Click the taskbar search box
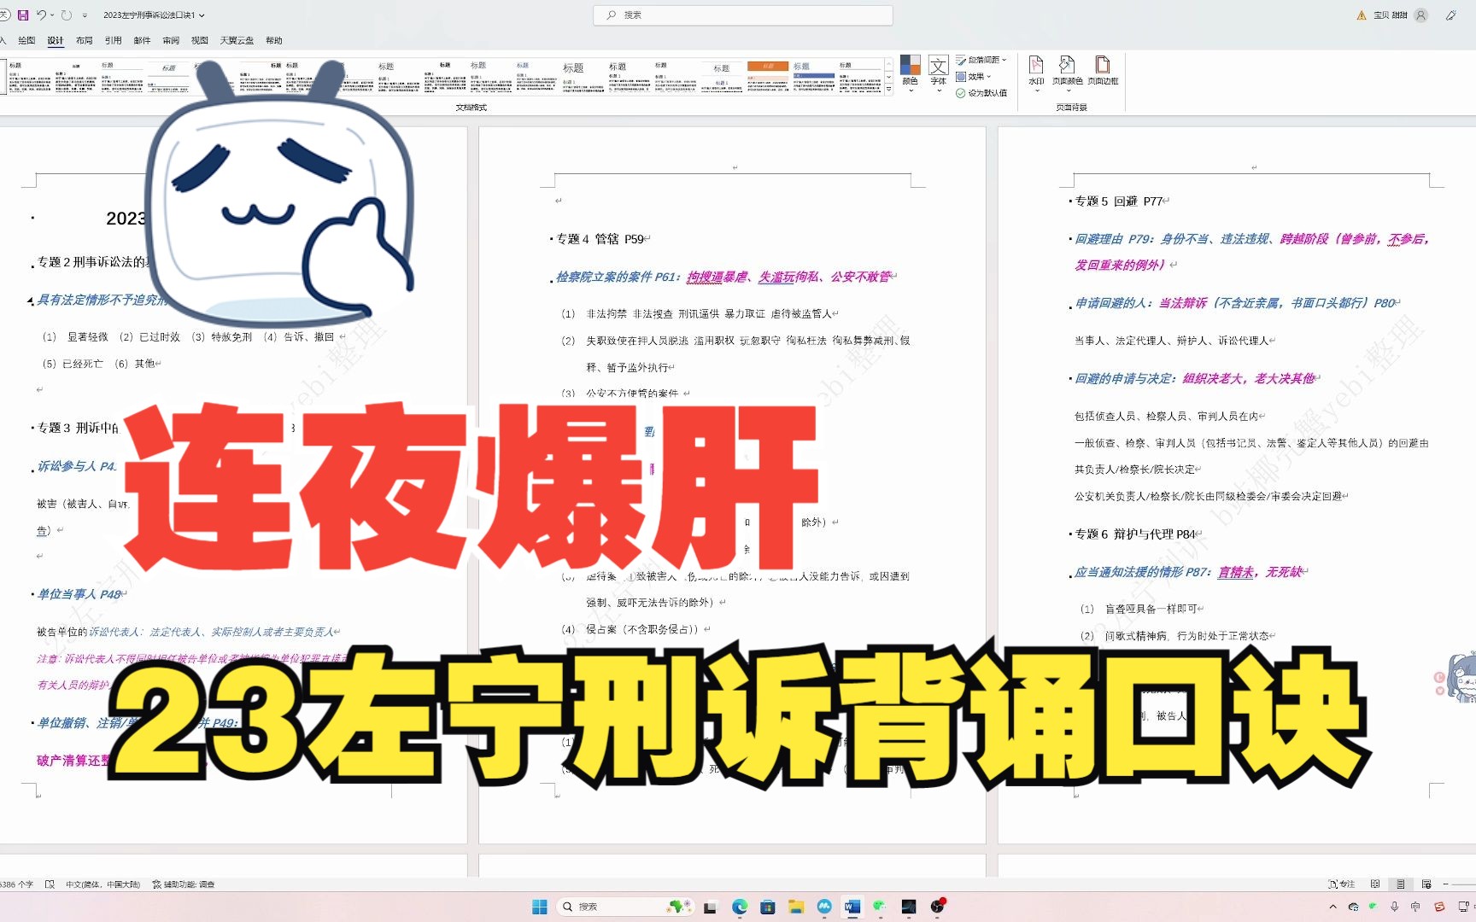 [x=626, y=907]
